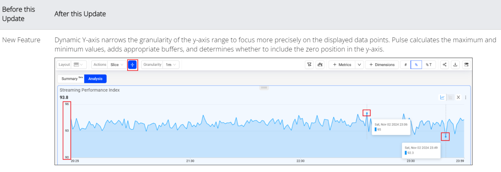This screenshot has height=172, width=501.
Task: Click the drag handle above the chart
Action: click(x=264, y=88)
